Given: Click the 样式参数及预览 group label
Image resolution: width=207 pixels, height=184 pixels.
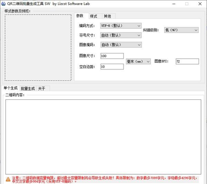Looking at the screenshot, I should point(18,11).
